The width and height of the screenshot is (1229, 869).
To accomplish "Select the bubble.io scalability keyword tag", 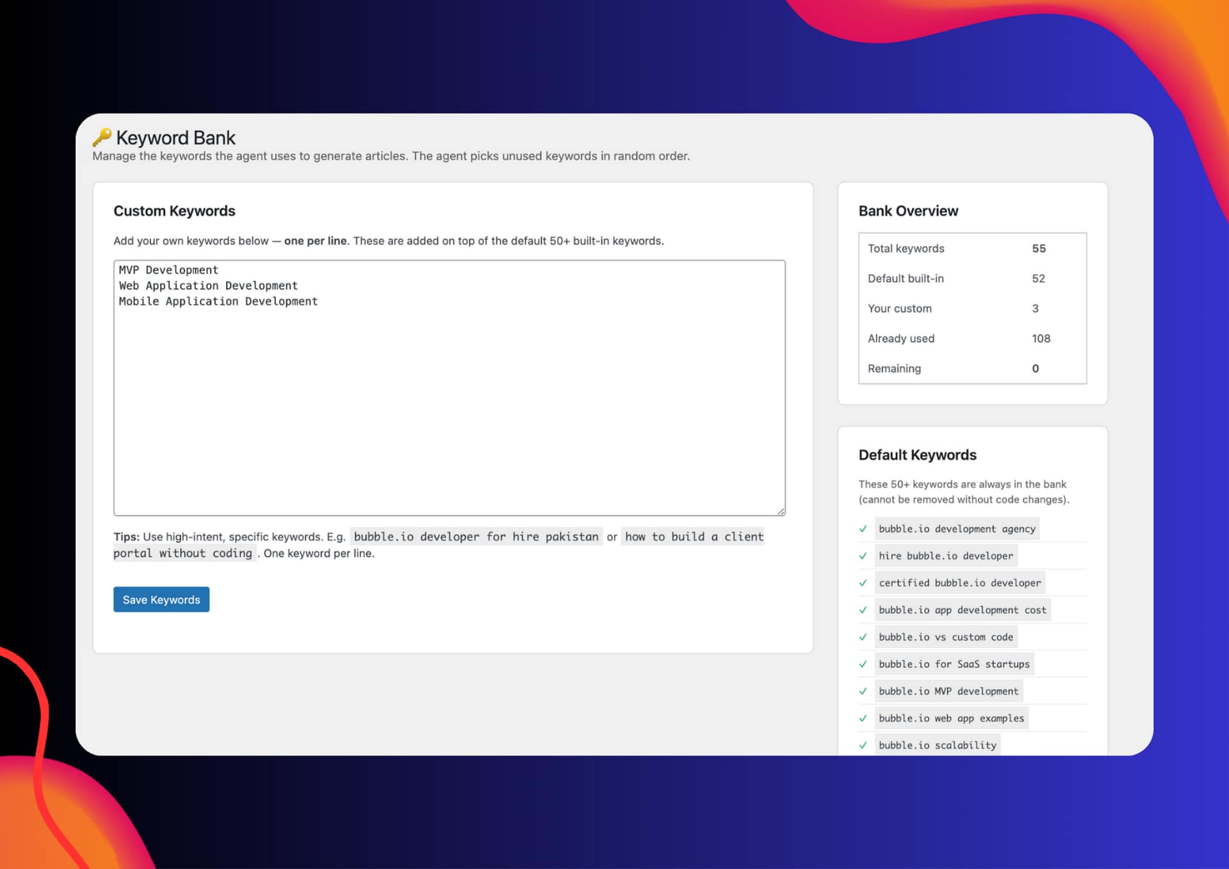I will click(937, 745).
